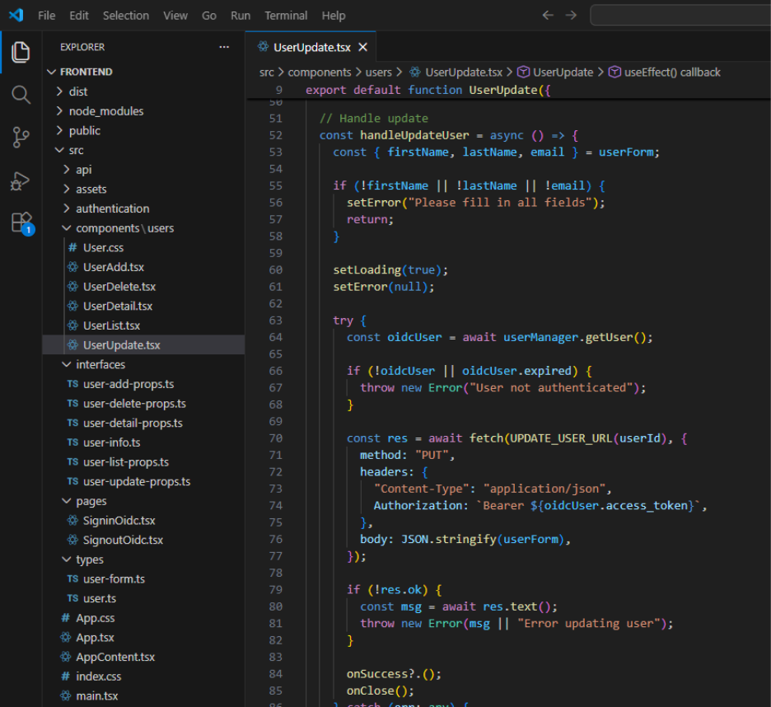
Task: Click the navigate back arrow
Action: pyautogui.click(x=548, y=16)
